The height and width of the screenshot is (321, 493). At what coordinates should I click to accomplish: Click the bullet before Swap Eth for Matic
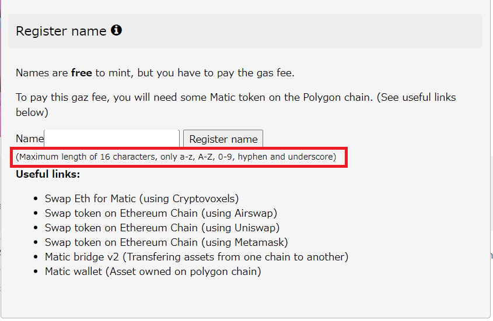click(x=36, y=199)
